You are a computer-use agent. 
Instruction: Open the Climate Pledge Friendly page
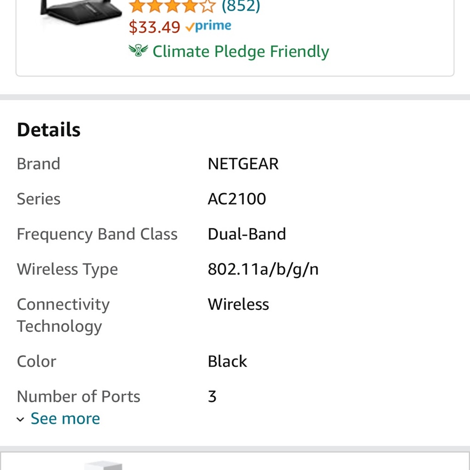[240, 51]
